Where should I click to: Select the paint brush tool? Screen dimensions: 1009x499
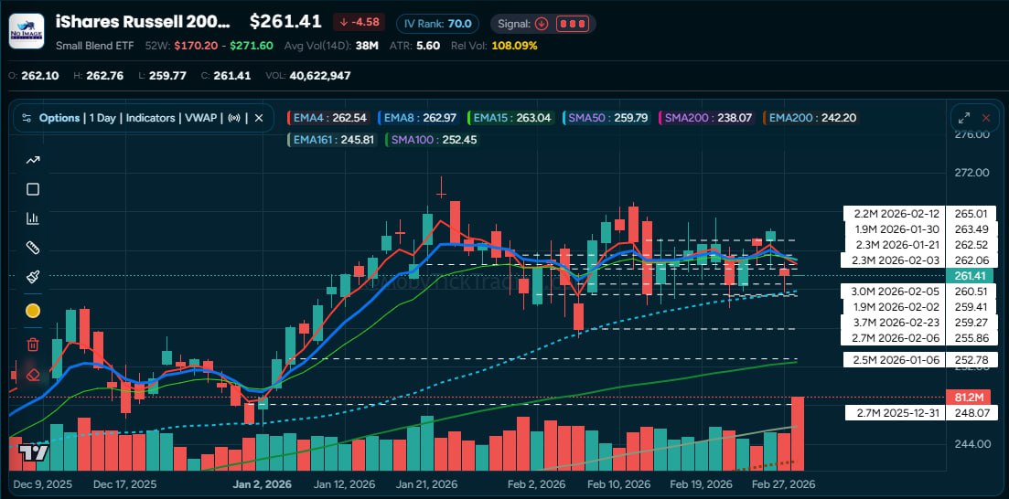(x=33, y=277)
